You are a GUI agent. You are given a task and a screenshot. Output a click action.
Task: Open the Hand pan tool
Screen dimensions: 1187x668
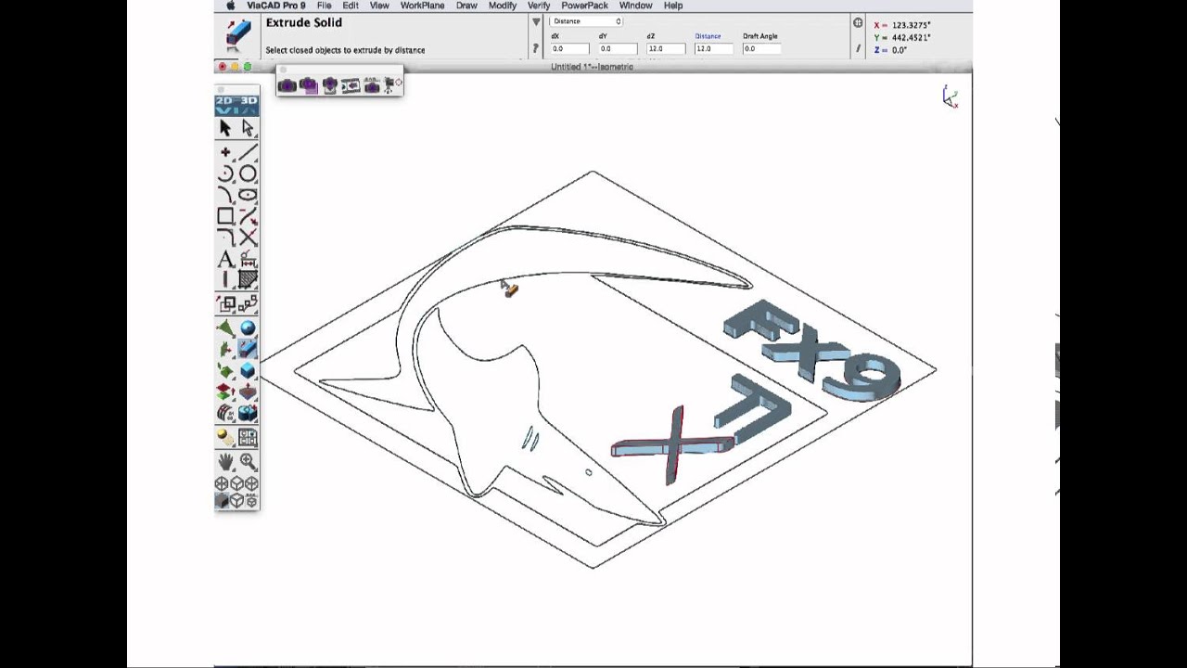225,461
